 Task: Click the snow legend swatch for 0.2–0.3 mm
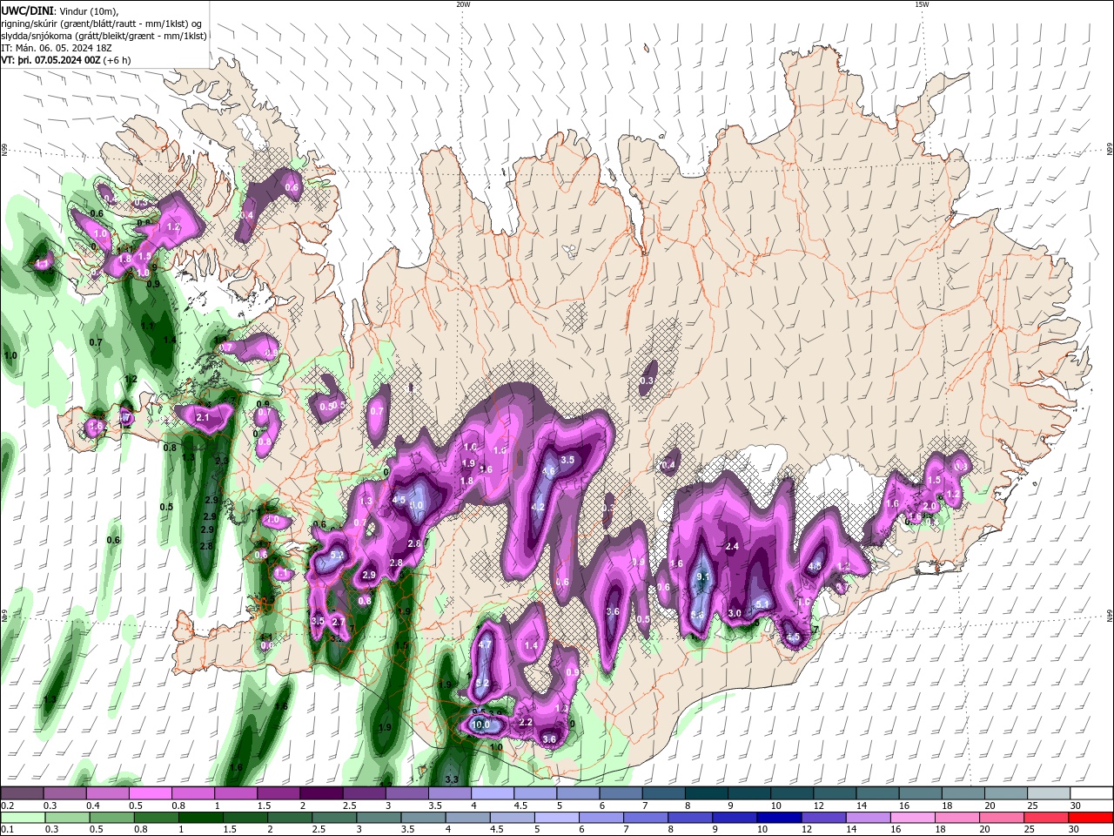point(22,793)
